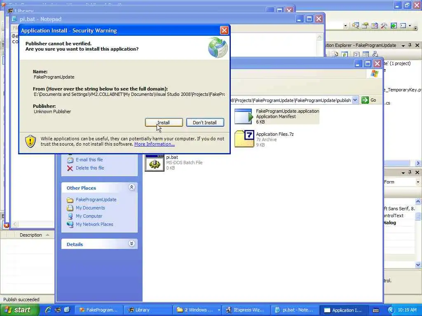422x316 pixels.
Task: Click the Toolbox hammer-wrench icon in Visual Studio
Action: click(x=384, y=26)
